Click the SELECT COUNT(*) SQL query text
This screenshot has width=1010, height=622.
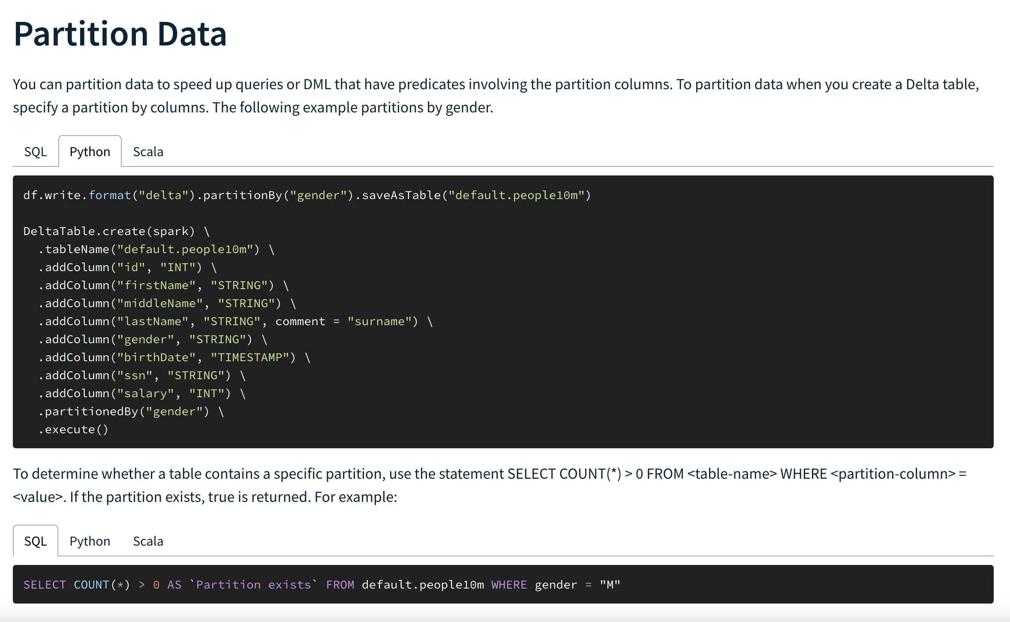click(322, 585)
